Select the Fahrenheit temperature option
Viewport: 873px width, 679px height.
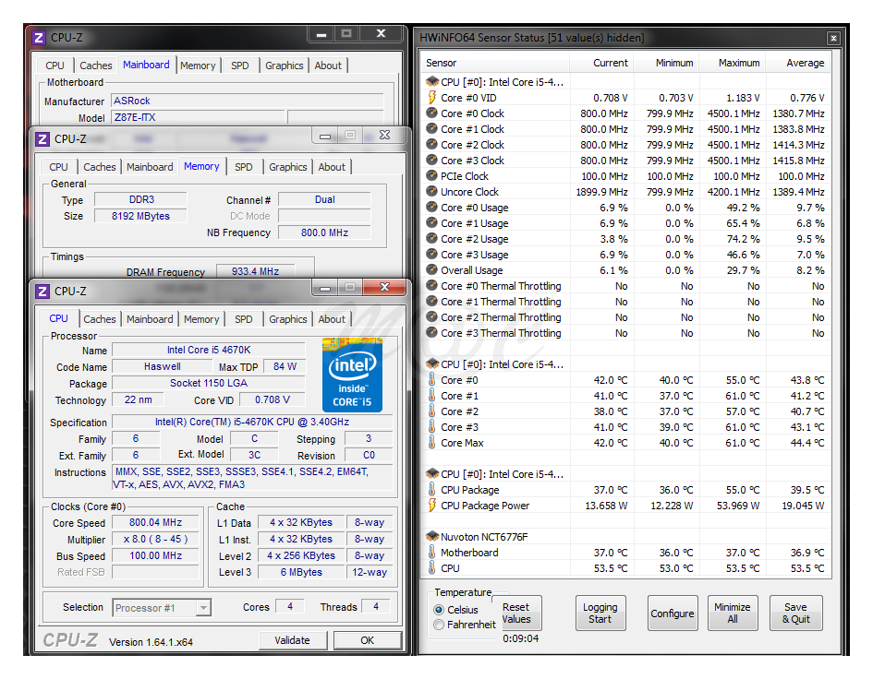[439, 625]
